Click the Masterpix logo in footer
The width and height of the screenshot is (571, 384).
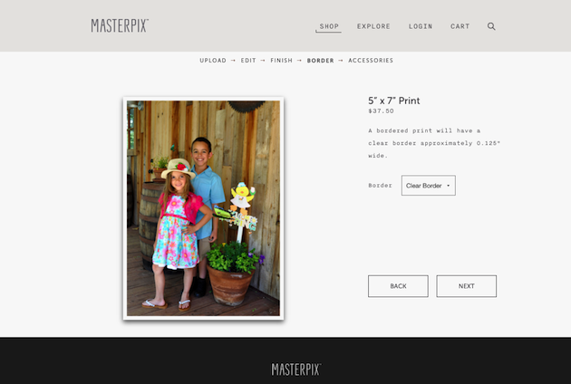(x=296, y=370)
